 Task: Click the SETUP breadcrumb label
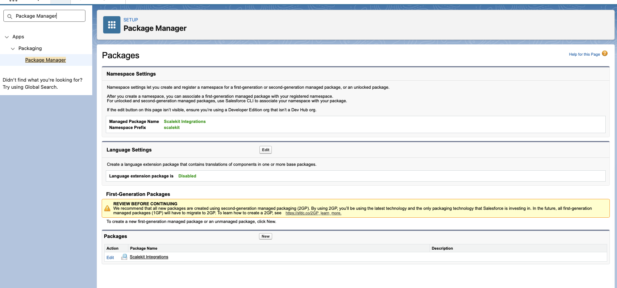(x=131, y=20)
